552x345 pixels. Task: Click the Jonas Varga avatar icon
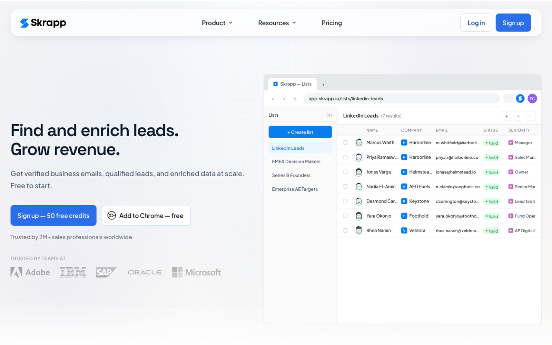[x=359, y=172]
